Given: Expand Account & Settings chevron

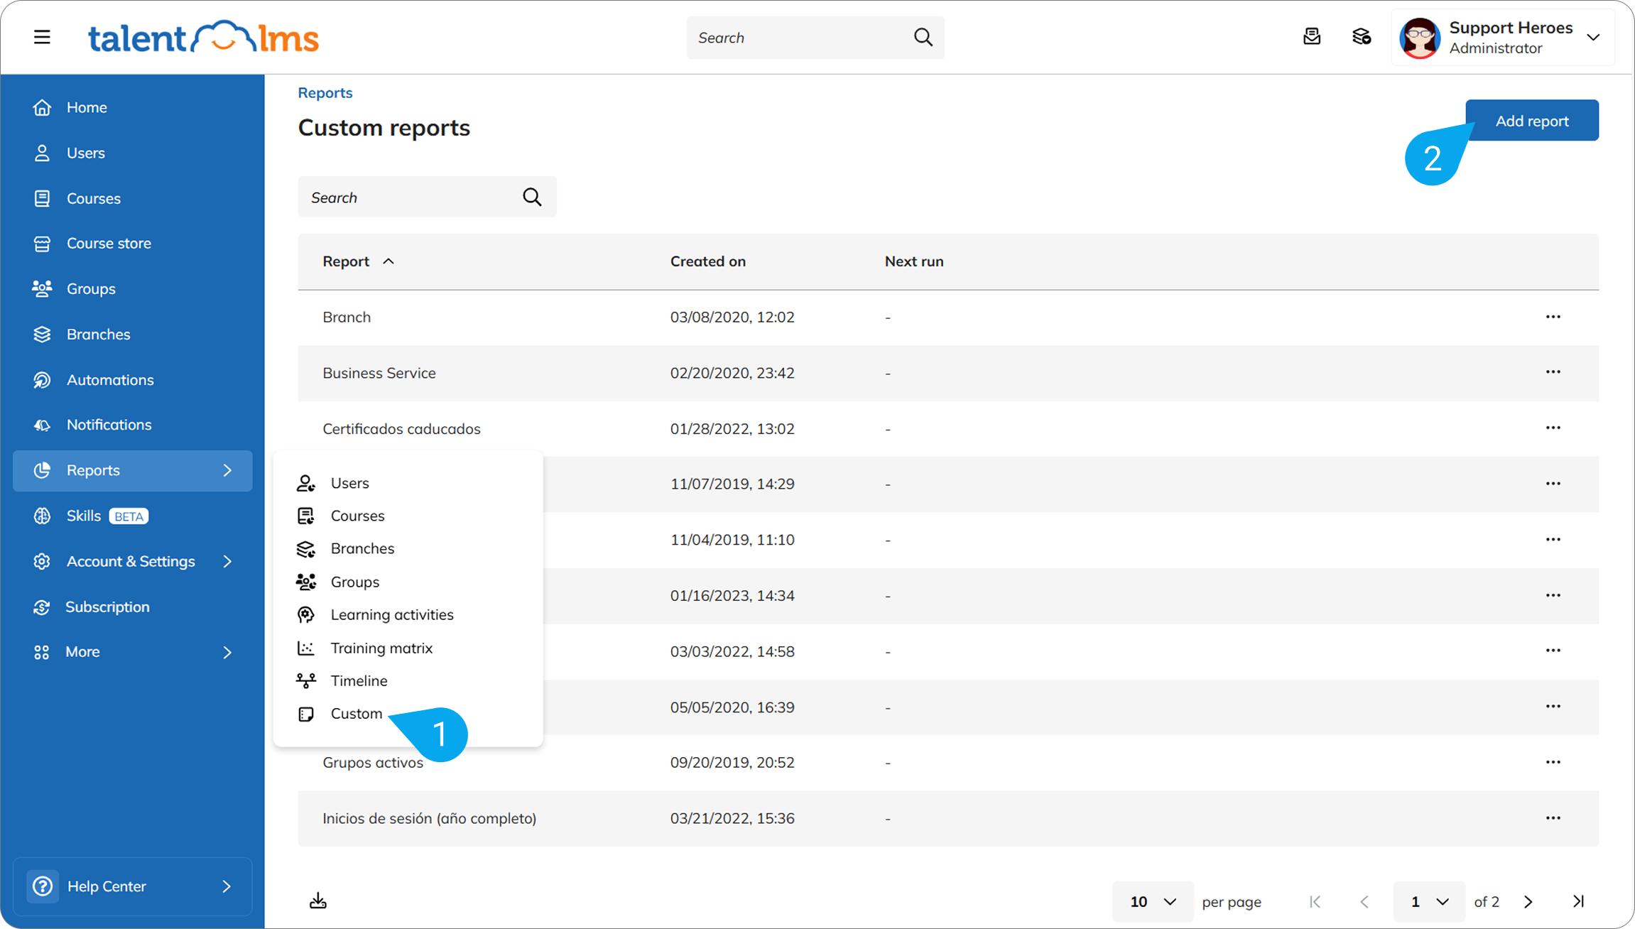Looking at the screenshot, I should pyautogui.click(x=227, y=561).
